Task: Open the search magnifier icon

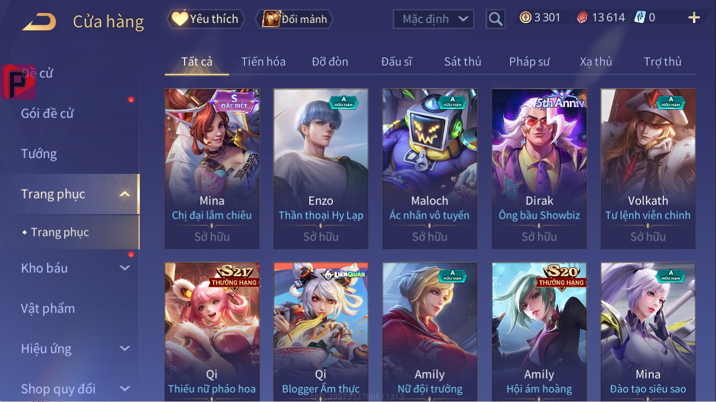Action: coord(496,19)
